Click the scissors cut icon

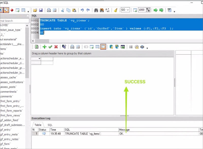point(62,10)
